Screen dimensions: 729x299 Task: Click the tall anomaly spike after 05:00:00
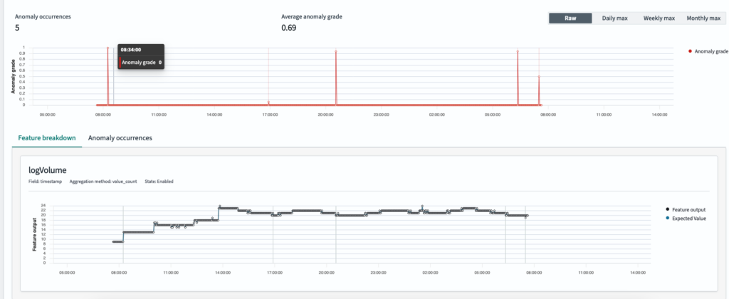pos(518,52)
